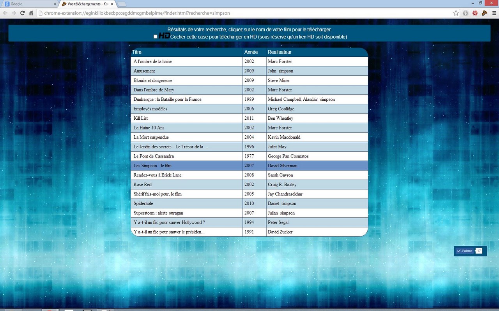Click director Daniel simpson in Spiderhole row
The height and width of the screenshot is (311, 499).
coord(282,203)
